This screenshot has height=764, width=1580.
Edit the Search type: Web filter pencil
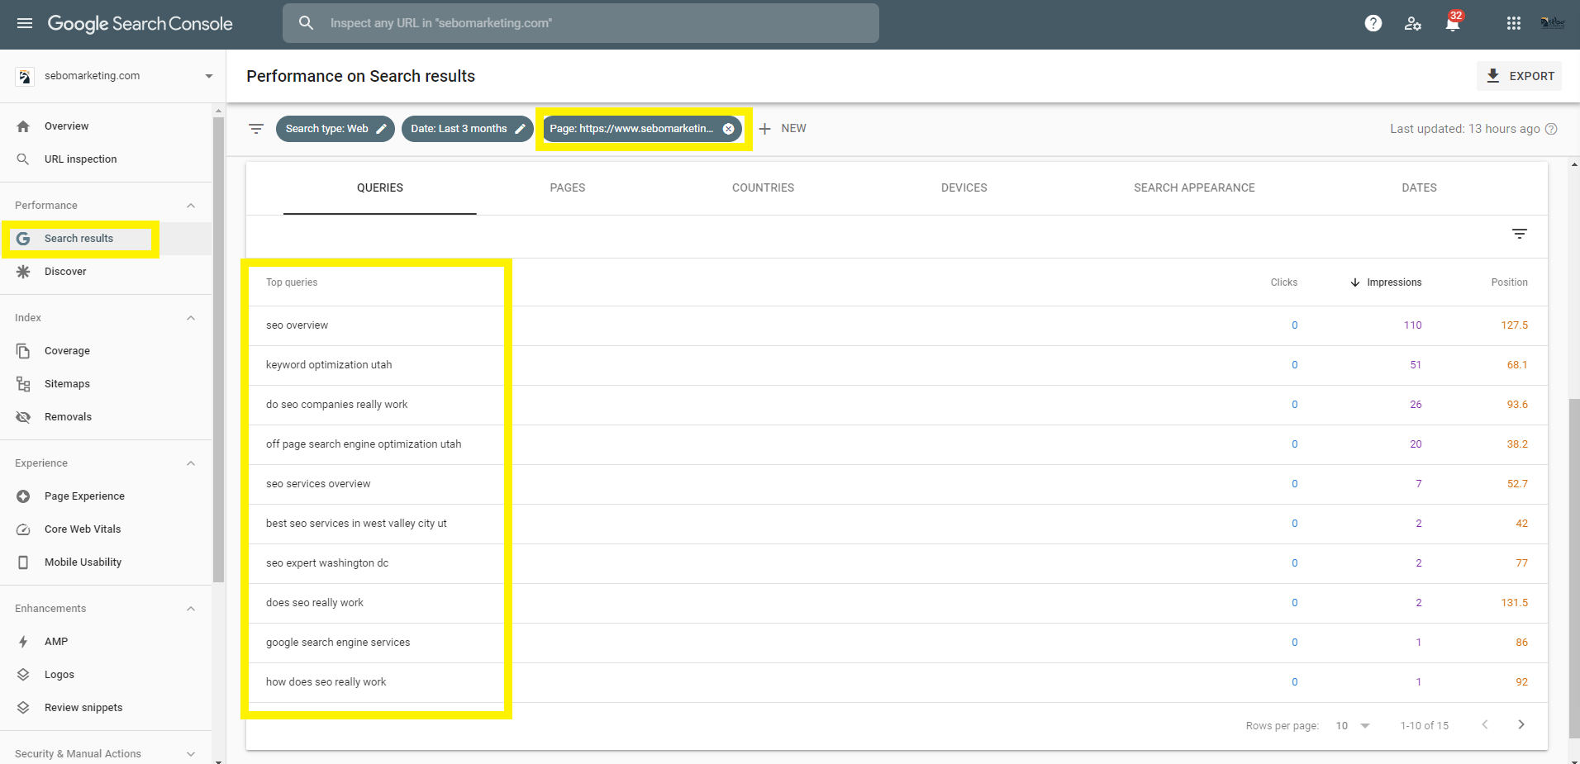(381, 129)
